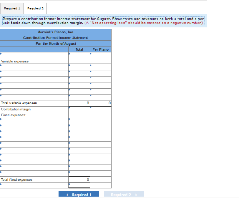This screenshot has width=239, height=199.
Task: Click the Per Piano input in the row above Variable expenses
Action: pos(101,55)
